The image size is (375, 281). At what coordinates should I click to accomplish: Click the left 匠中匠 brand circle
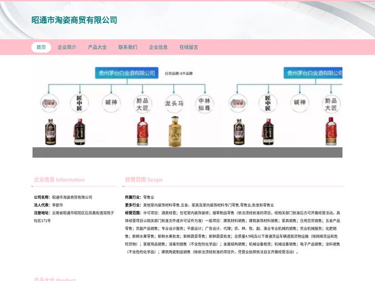point(79,103)
